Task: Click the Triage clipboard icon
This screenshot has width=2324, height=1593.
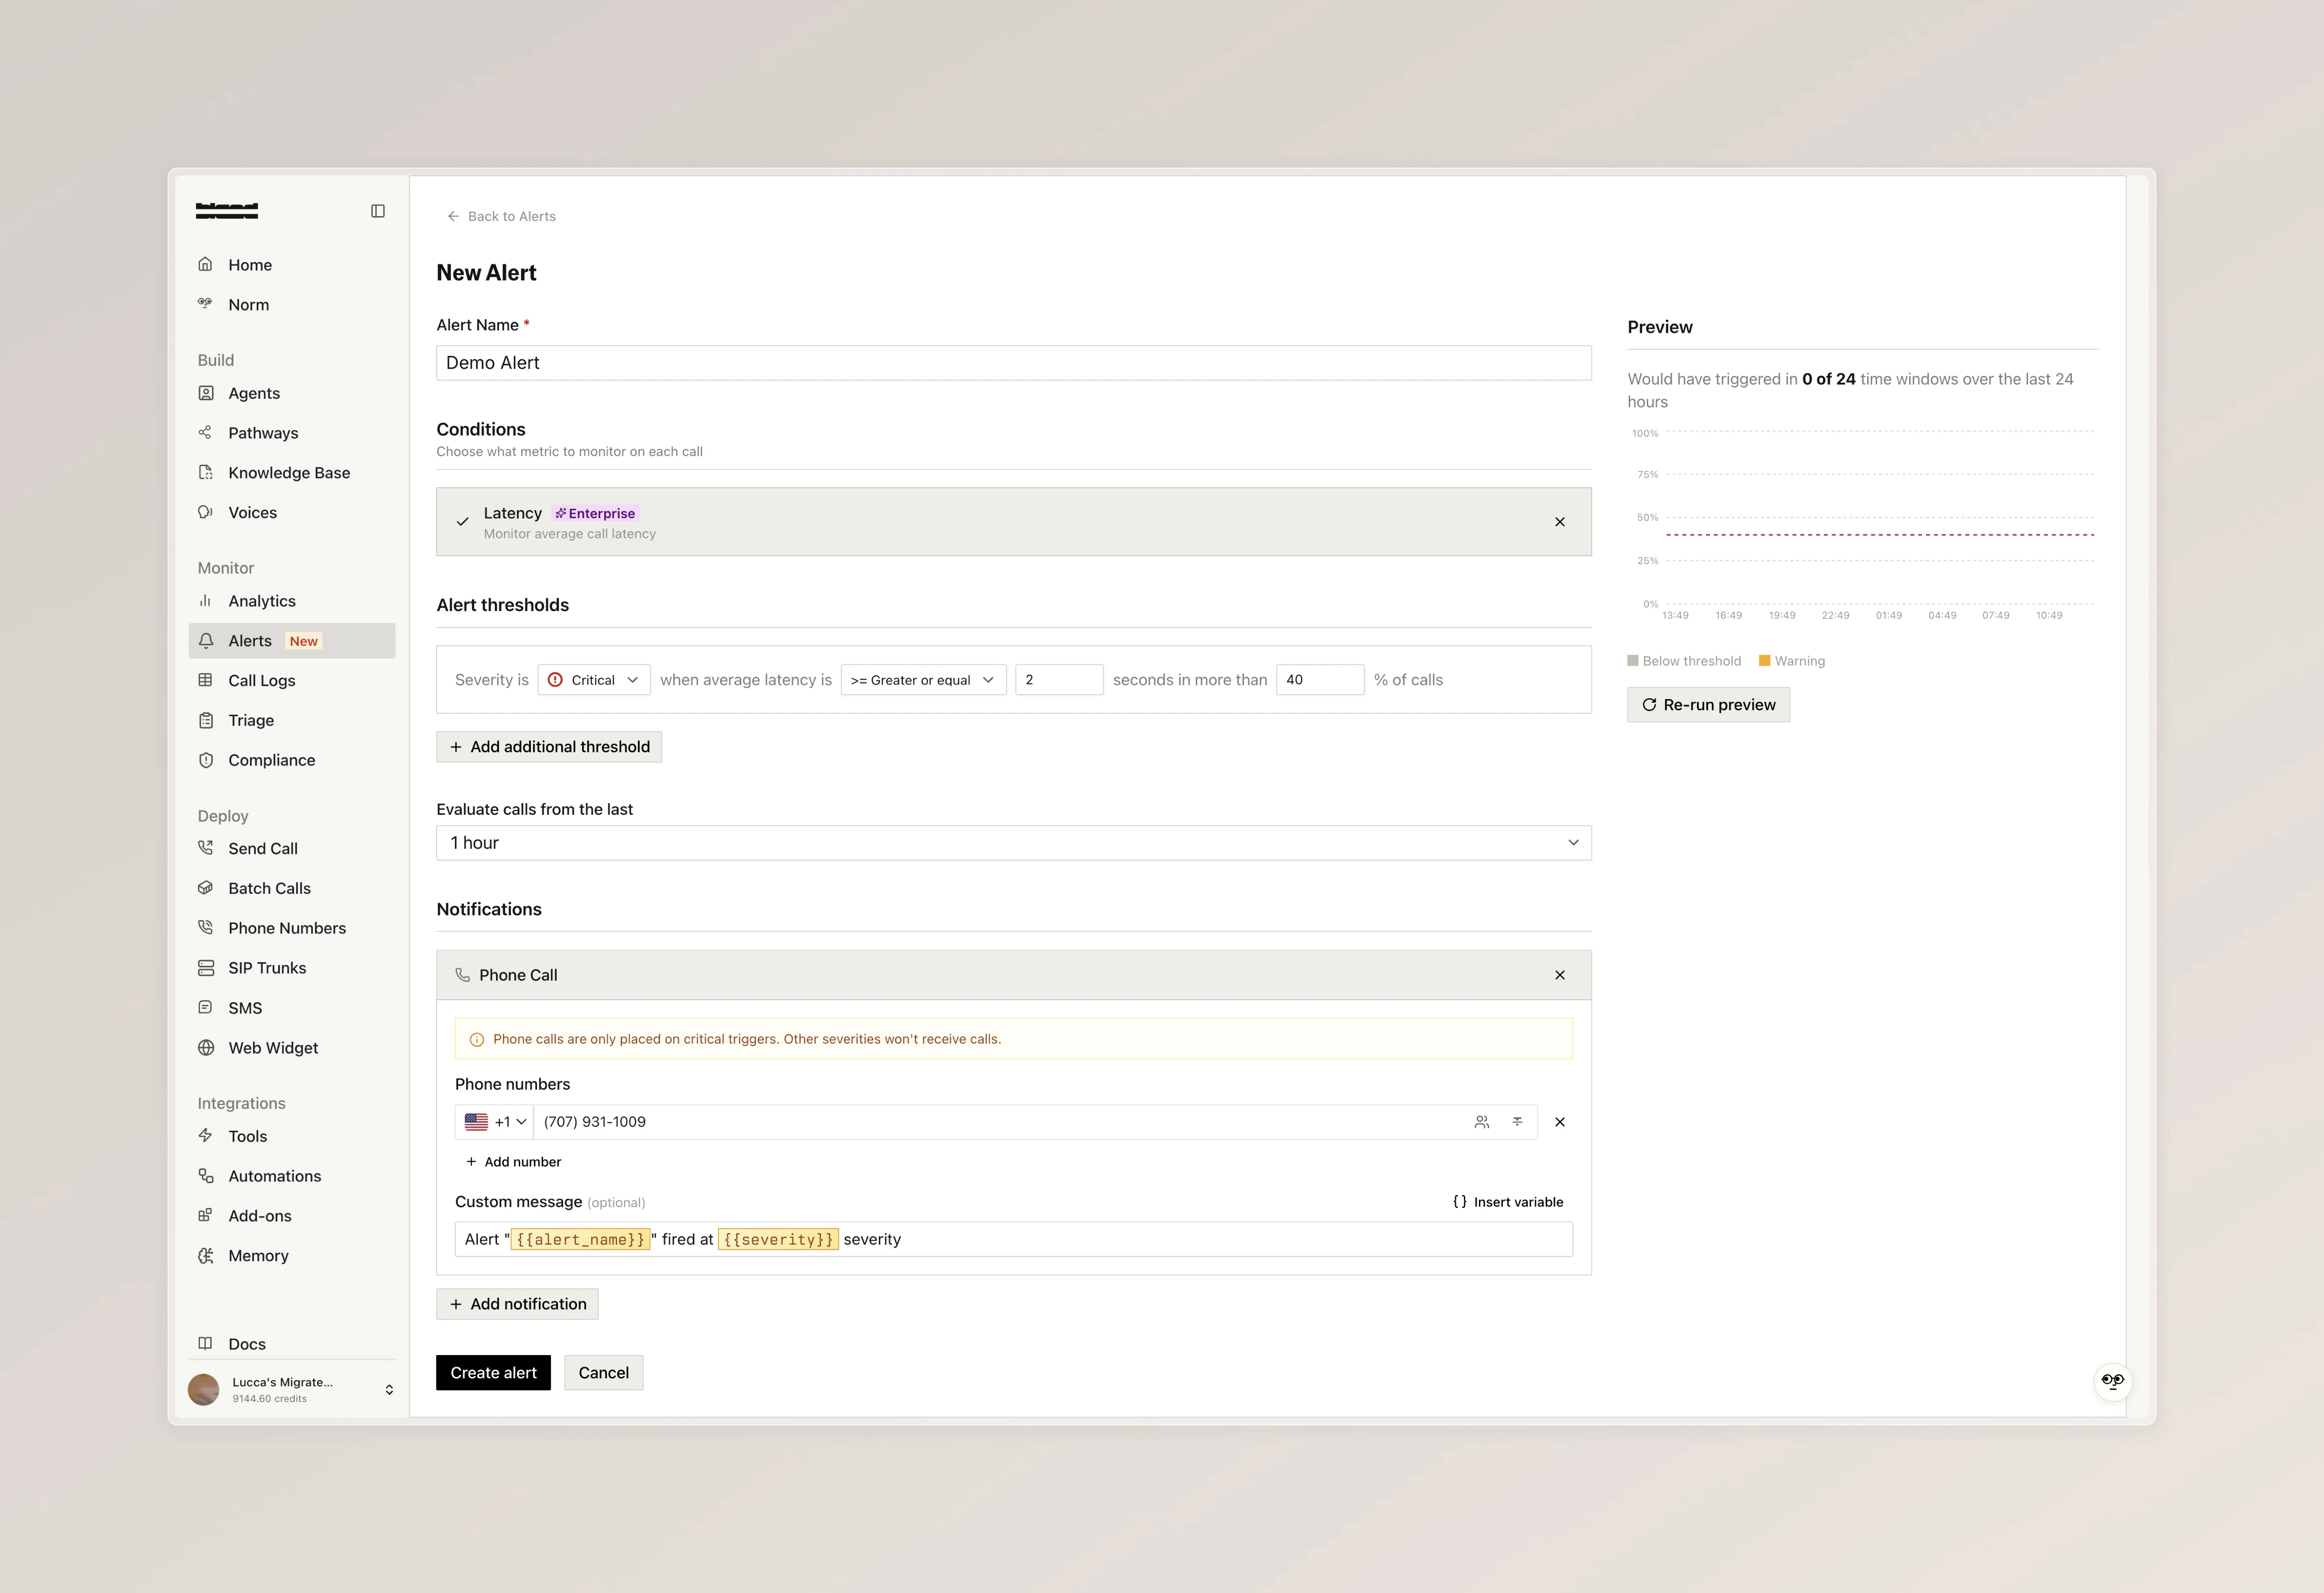Action: pyautogui.click(x=206, y=720)
